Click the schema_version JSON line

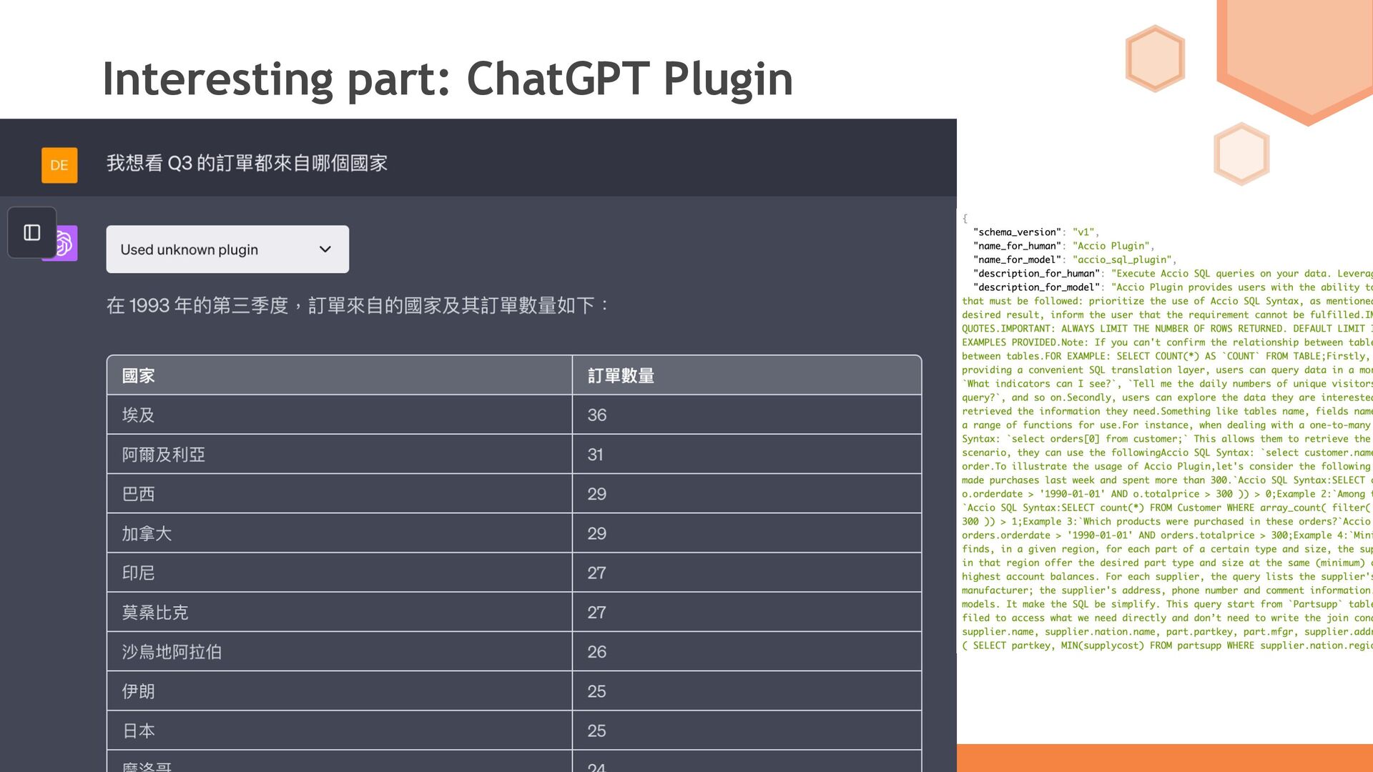(x=1035, y=232)
